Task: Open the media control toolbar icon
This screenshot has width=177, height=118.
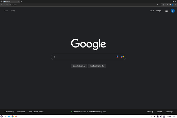Action: 168,5
